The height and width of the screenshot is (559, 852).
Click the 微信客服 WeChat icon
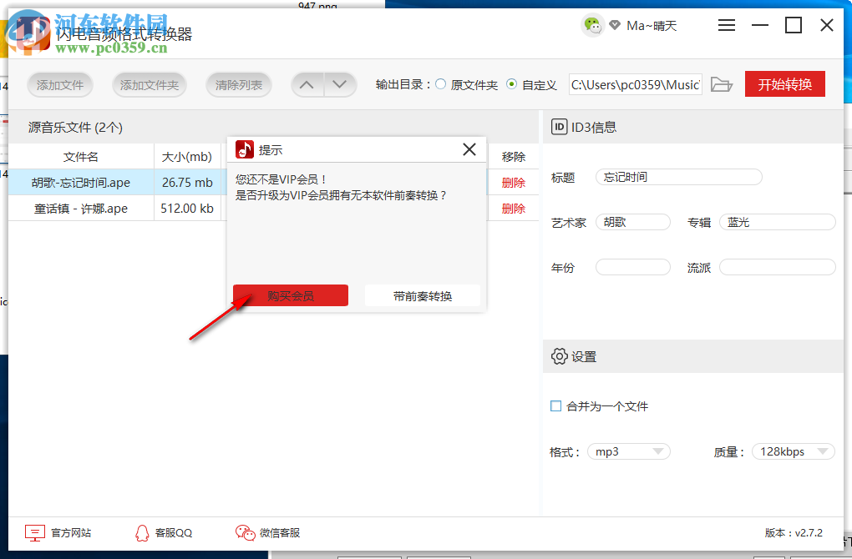click(245, 531)
